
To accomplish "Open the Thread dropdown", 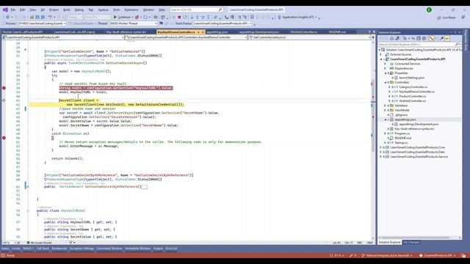I will pyautogui.click(x=133, y=23).
